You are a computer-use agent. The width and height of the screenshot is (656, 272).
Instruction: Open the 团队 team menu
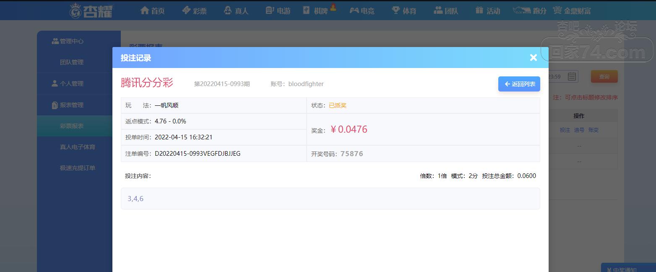(x=446, y=10)
